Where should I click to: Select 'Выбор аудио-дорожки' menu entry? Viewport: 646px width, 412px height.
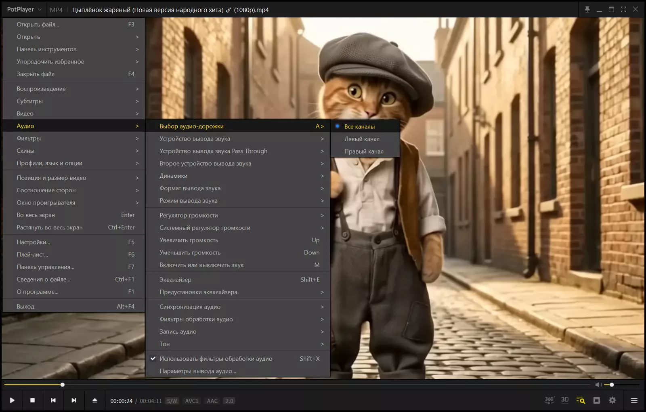click(x=238, y=126)
